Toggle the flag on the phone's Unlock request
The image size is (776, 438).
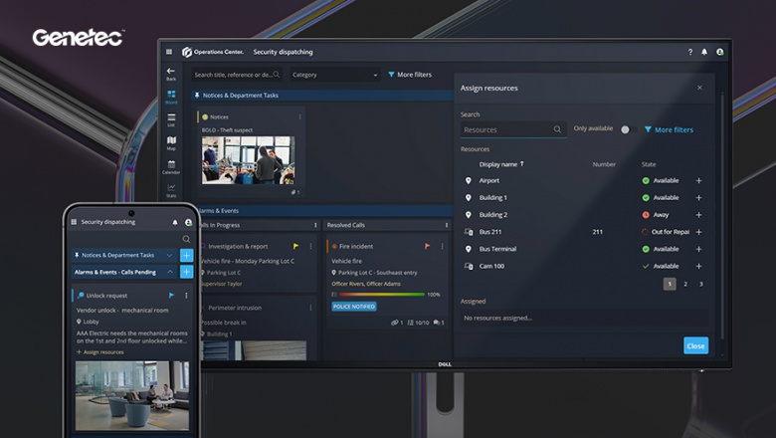coord(171,296)
